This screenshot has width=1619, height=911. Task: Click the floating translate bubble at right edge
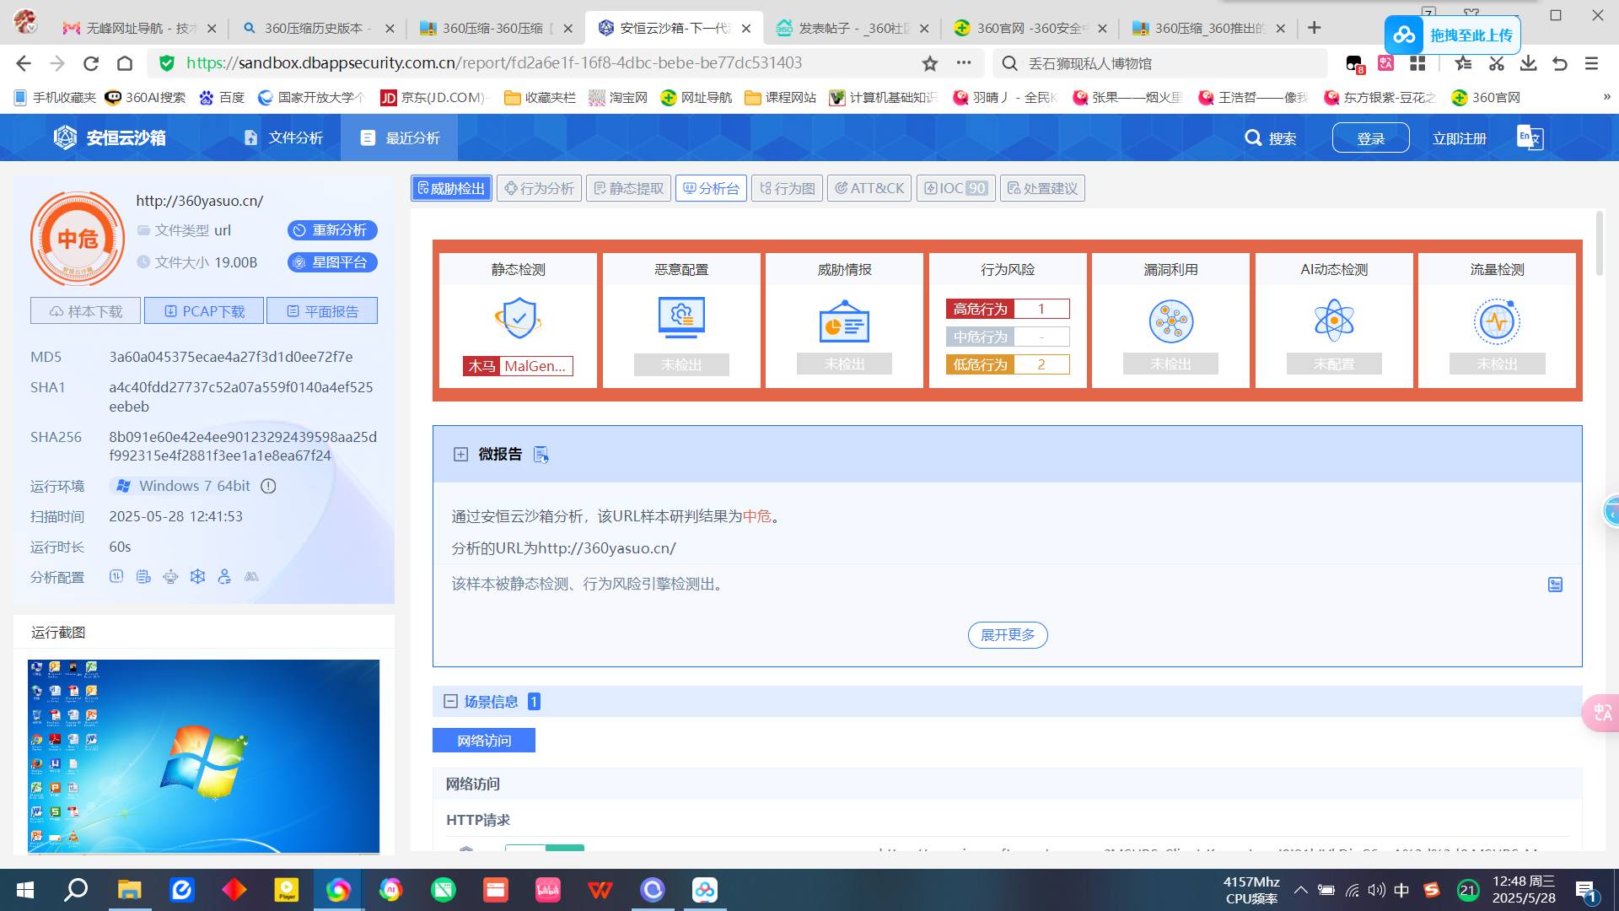(1601, 713)
